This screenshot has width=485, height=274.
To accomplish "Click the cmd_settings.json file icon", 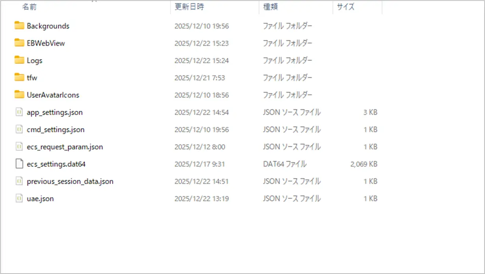I will tap(19, 129).
